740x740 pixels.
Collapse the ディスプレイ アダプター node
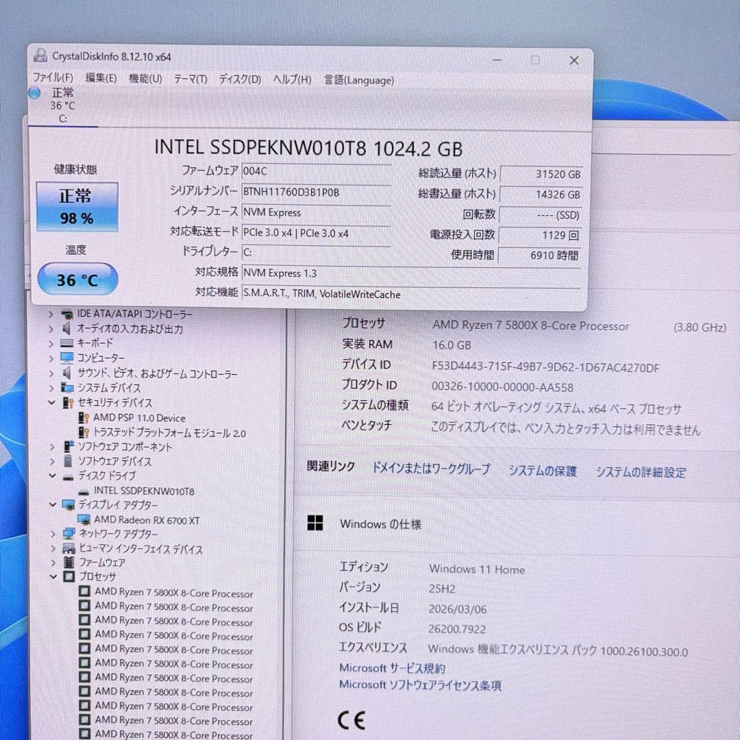pyautogui.click(x=53, y=505)
